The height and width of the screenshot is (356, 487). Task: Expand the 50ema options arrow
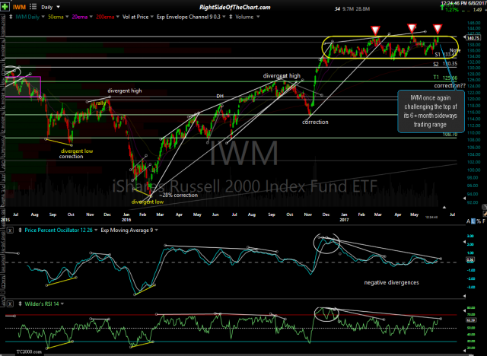[67, 17]
